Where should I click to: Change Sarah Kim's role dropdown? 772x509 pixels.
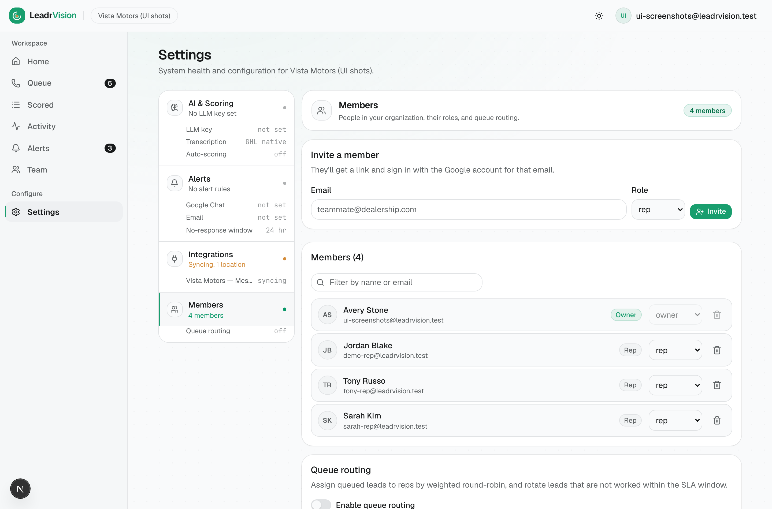[x=675, y=421]
